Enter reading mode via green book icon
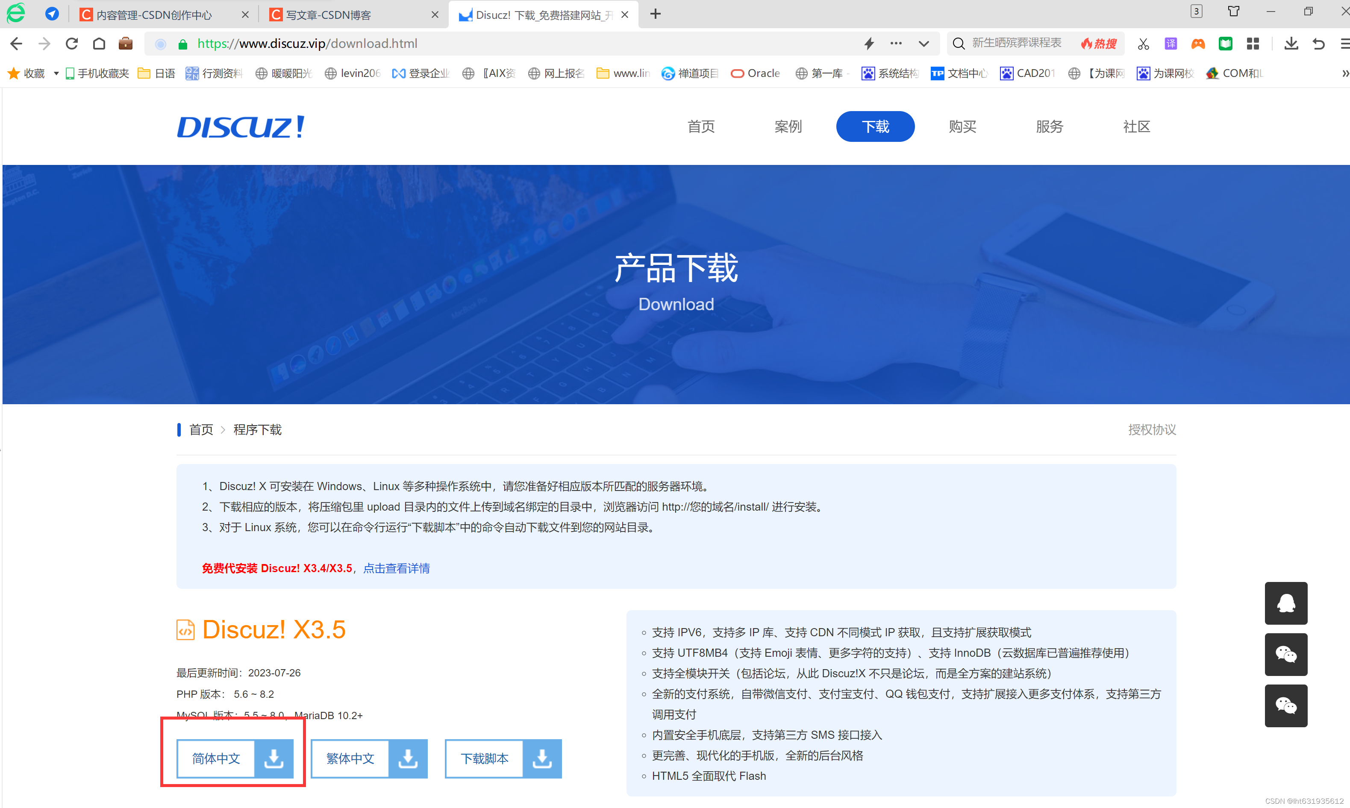 (1226, 44)
